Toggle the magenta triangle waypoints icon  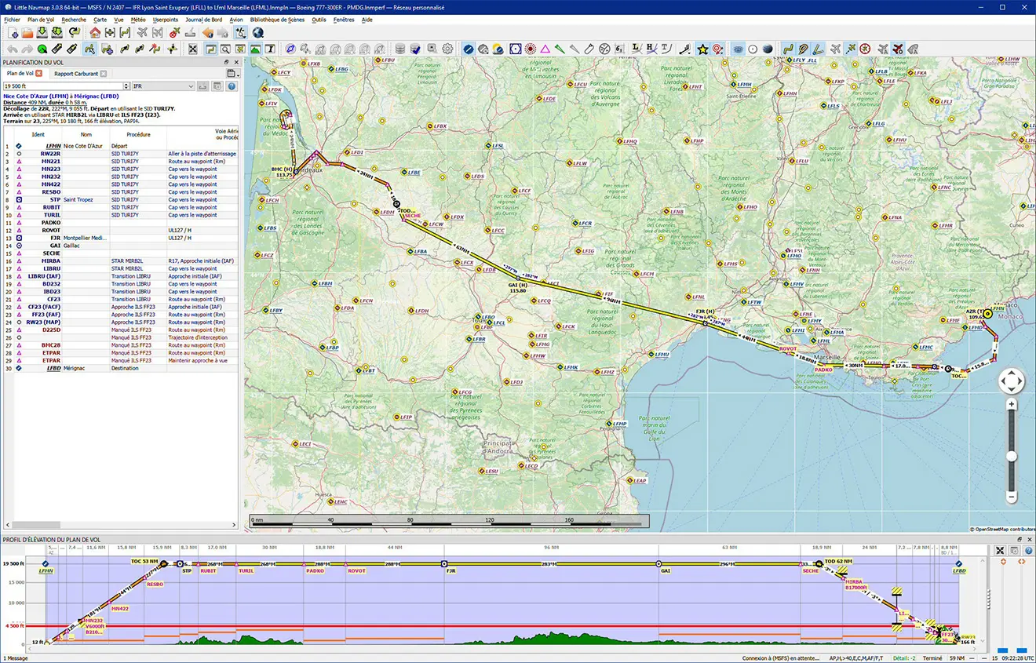pos(545,49)
